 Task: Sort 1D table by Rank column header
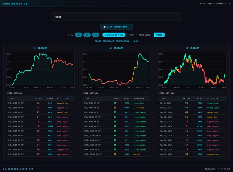[200, 98]
